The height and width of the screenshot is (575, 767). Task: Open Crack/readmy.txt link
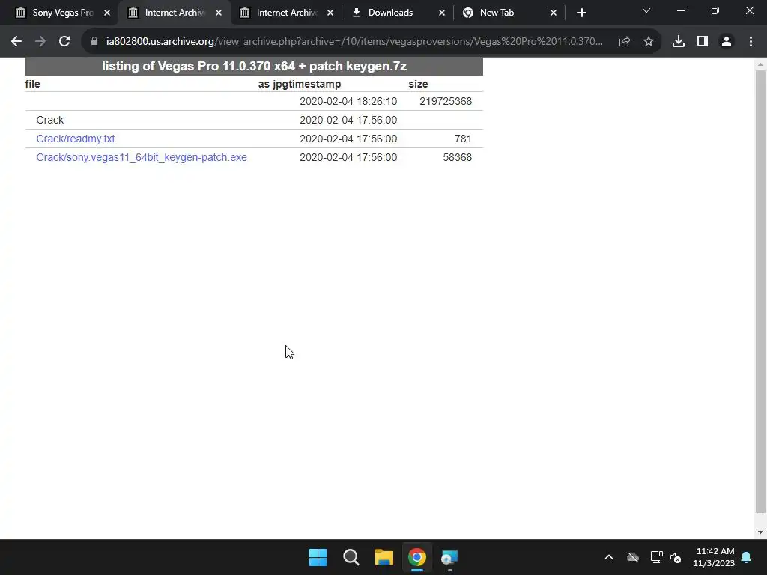[x=76, y=139]
